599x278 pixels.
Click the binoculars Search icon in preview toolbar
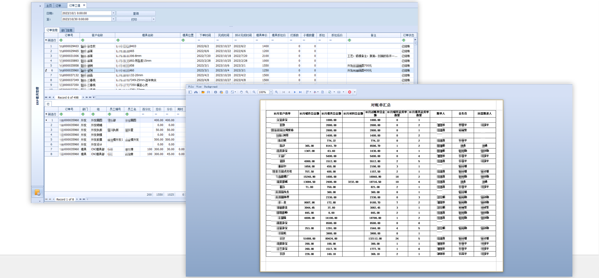pos(196,92)
